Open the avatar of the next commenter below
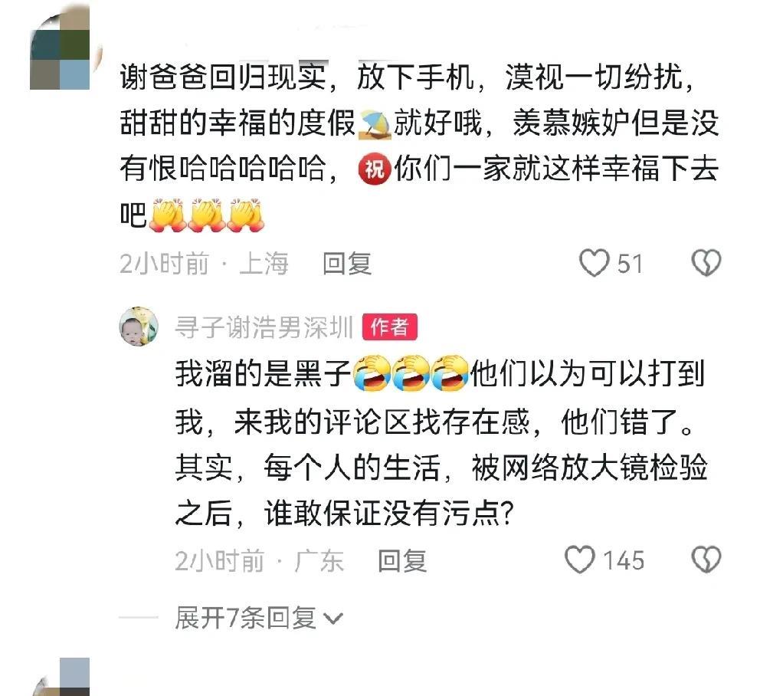The image size is (760, 696). (x=61, y=677)
